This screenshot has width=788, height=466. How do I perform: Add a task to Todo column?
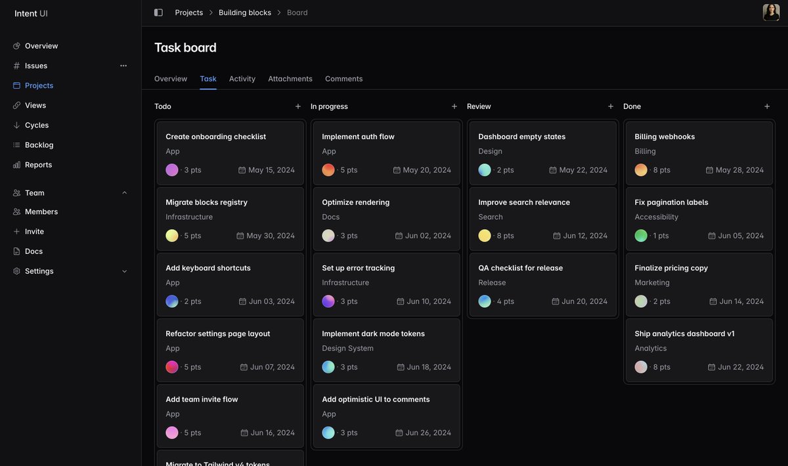pos(298,106)
